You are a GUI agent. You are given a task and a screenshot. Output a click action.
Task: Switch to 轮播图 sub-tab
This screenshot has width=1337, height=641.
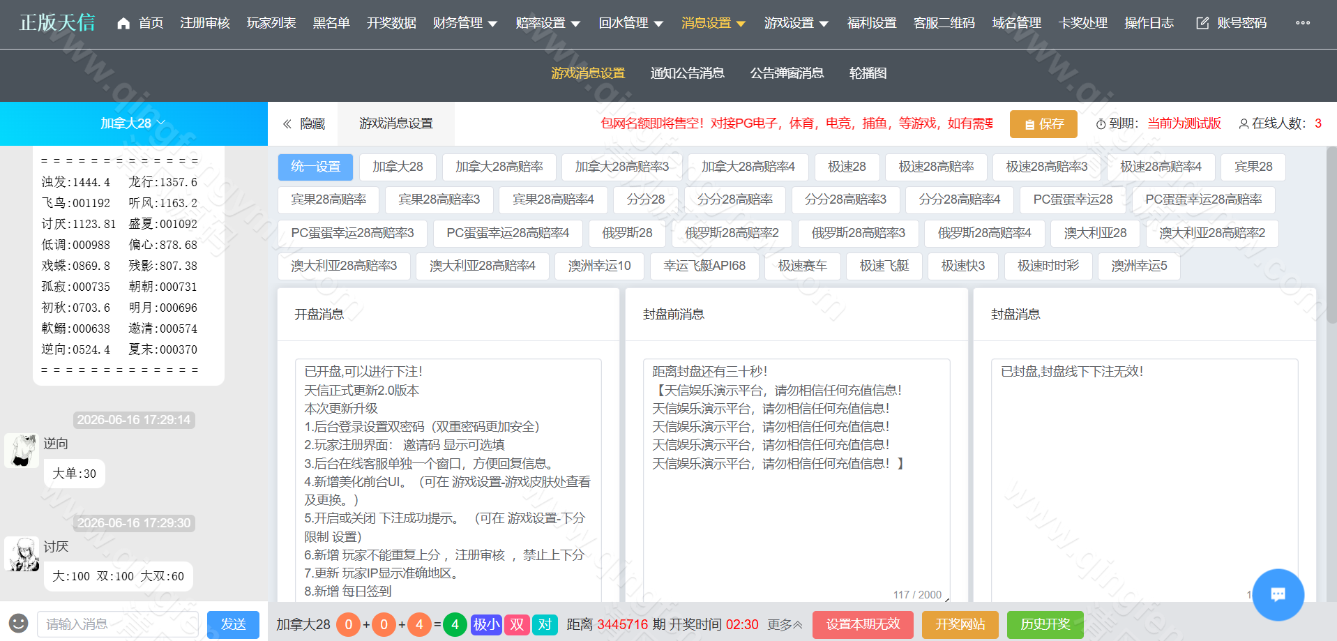[868, 73]
